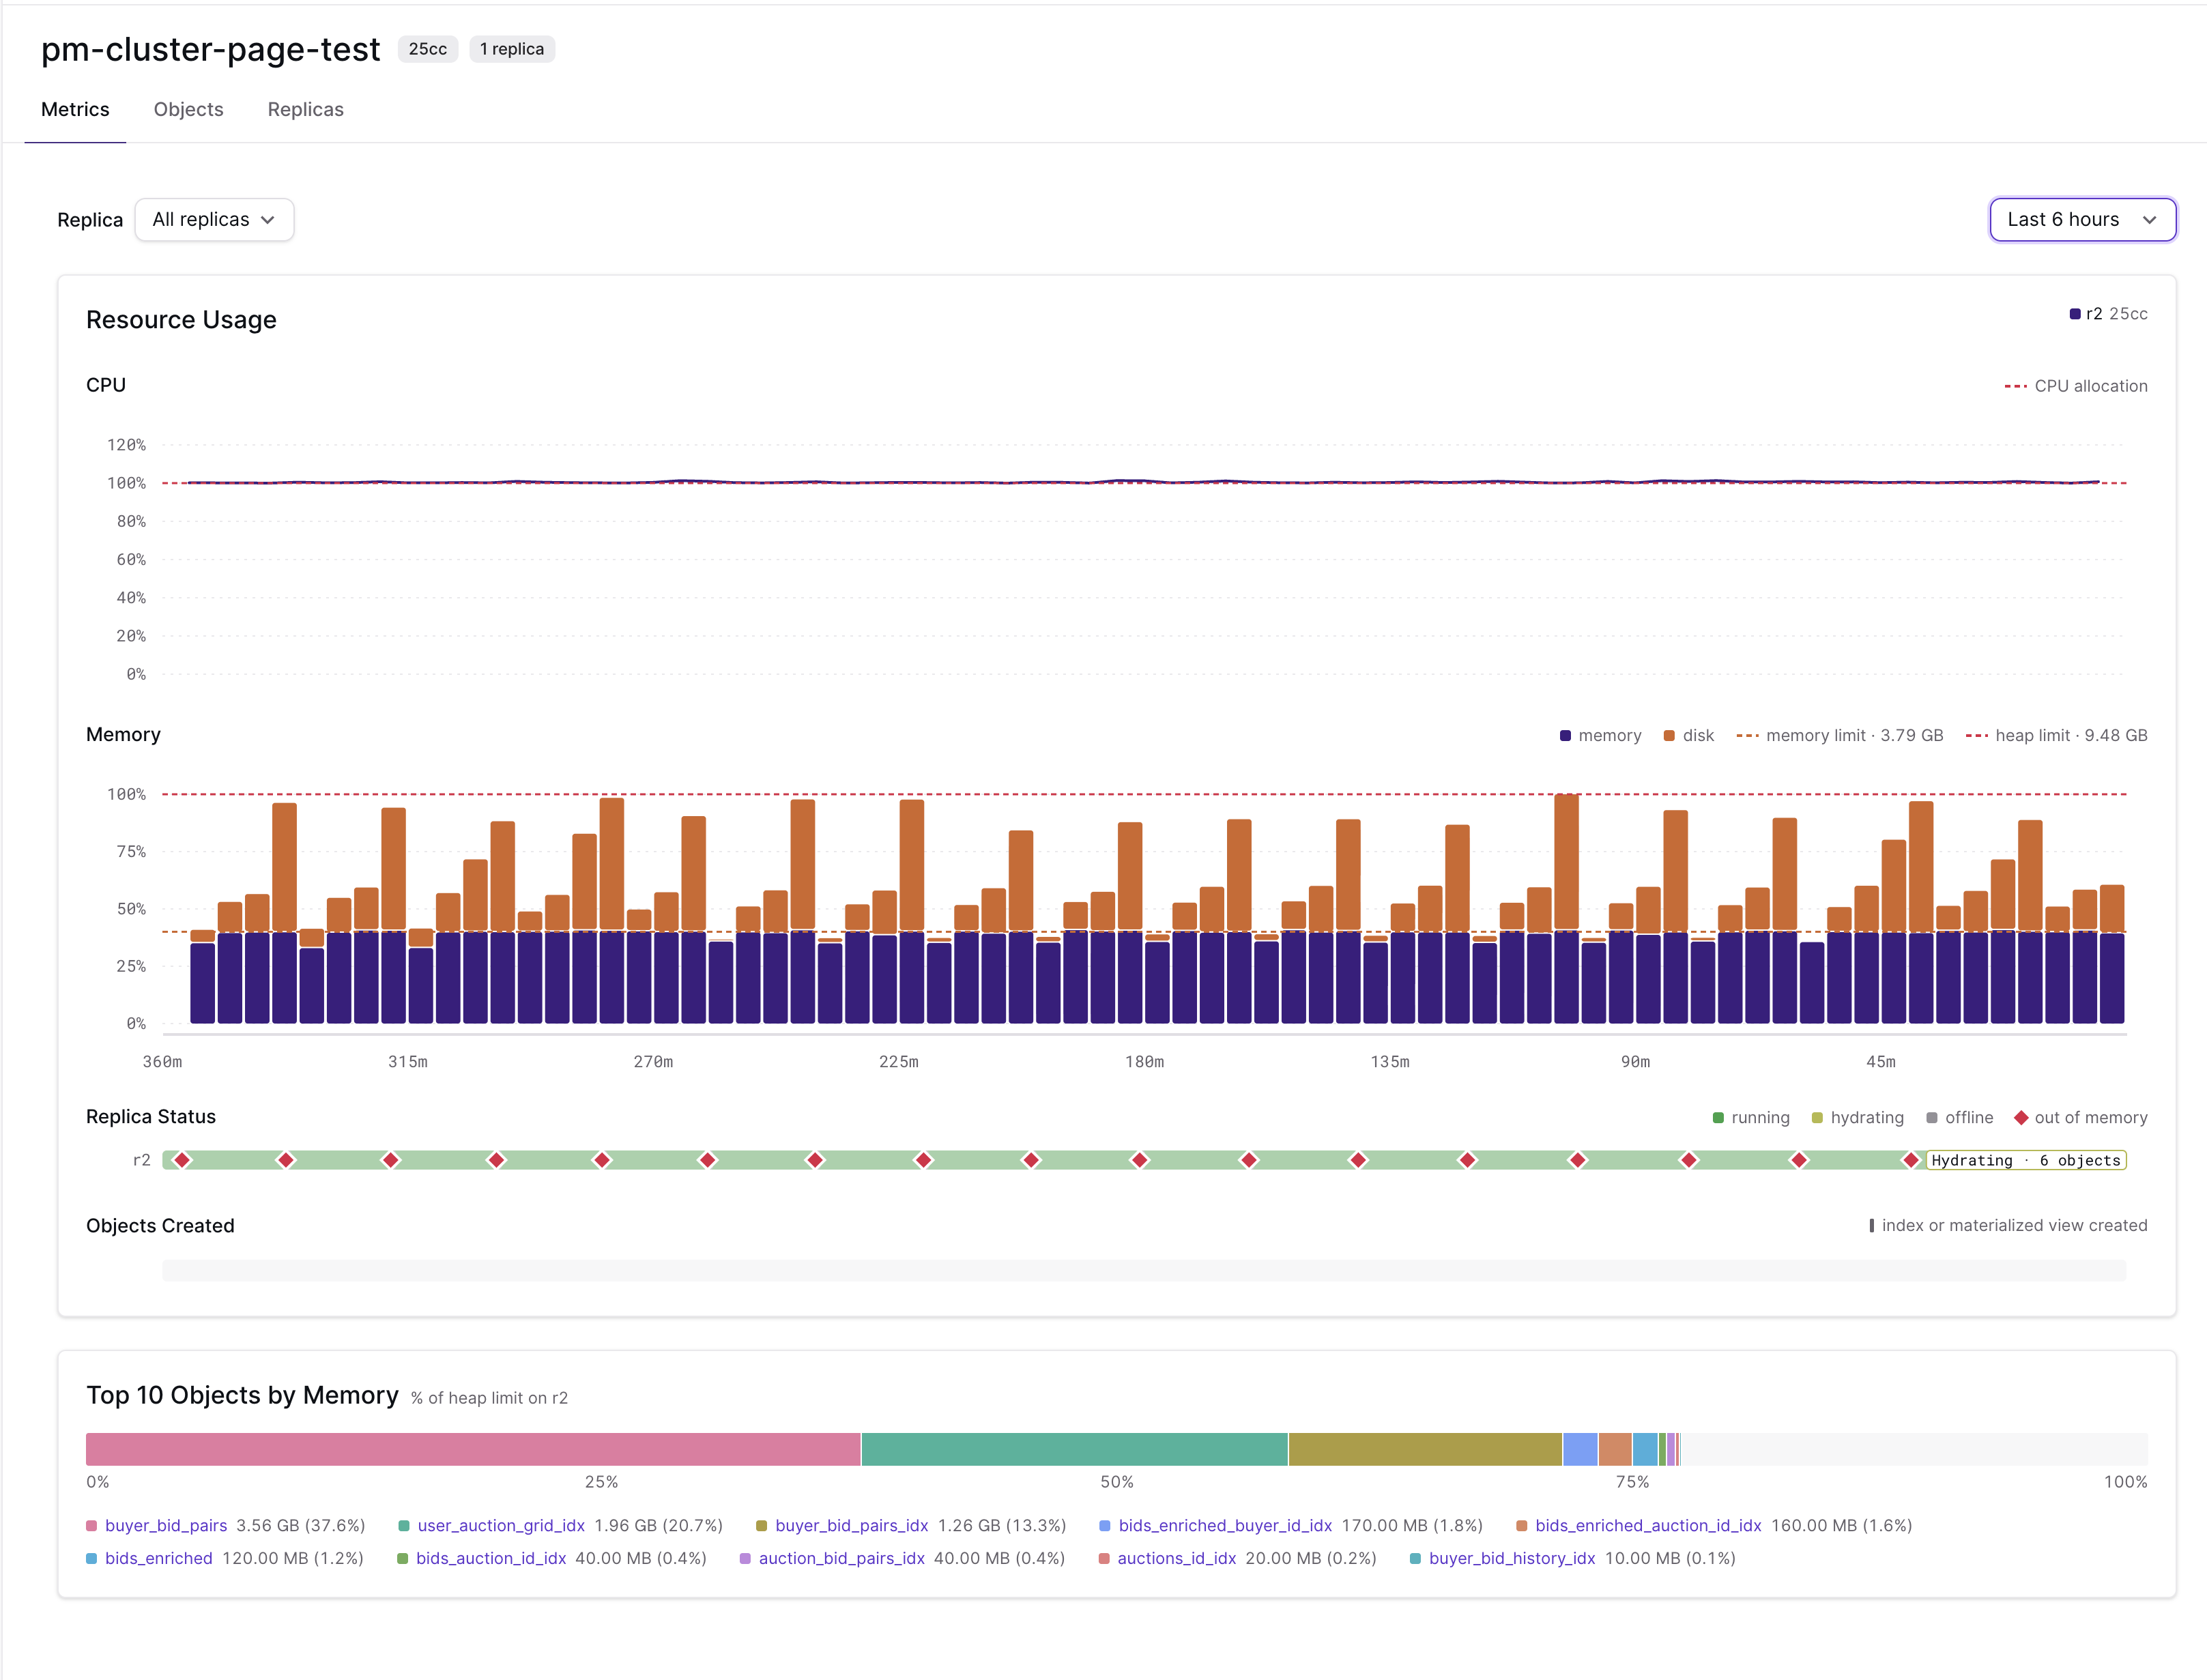
Task: Click the running status legend item
Action: [1751, 1118]
